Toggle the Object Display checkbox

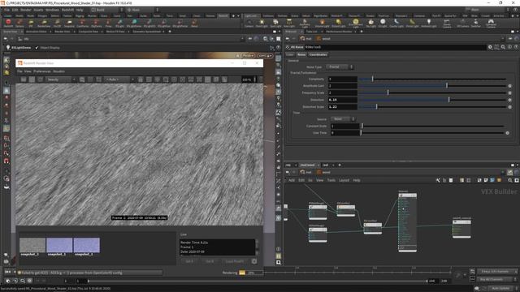[x=37, y=48]
